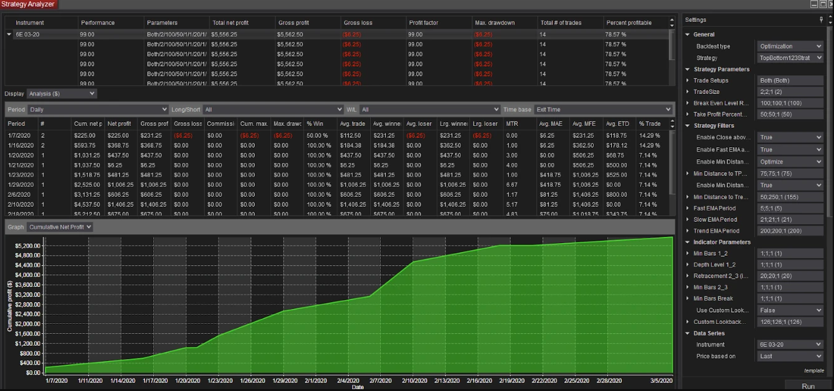
Task: Sort by the Performance column header
Action: point(111,23)
